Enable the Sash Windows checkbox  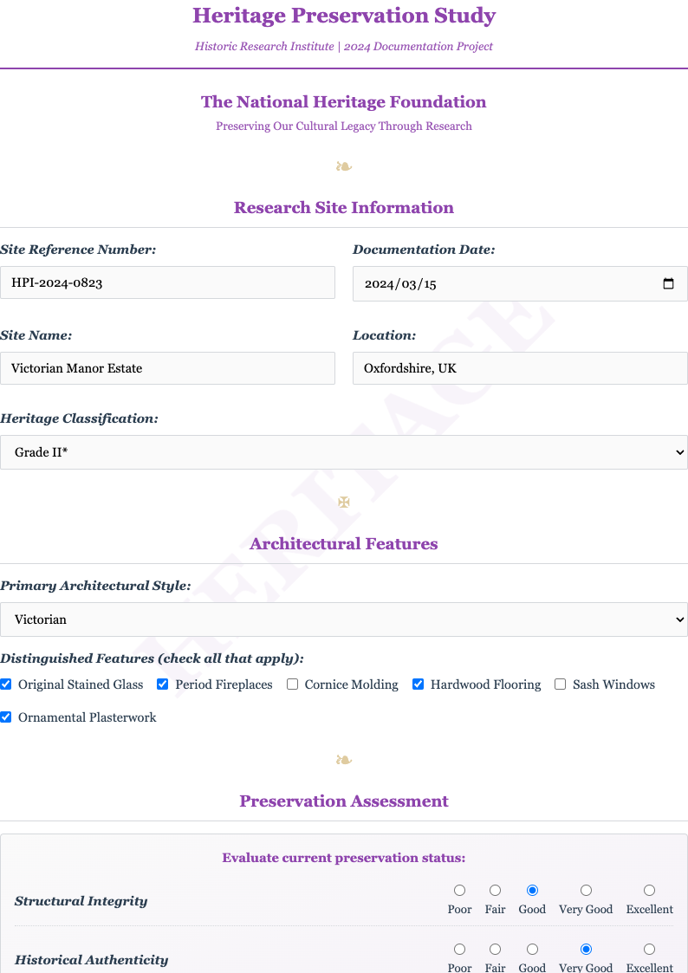coord(560,684)
